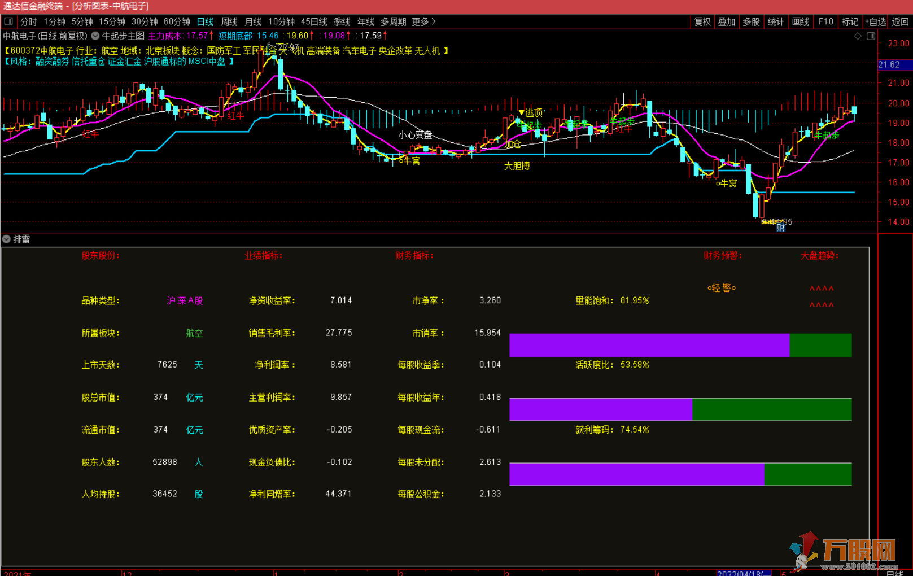Click the 获利筹码 purple progress bar

pos(637,474)
